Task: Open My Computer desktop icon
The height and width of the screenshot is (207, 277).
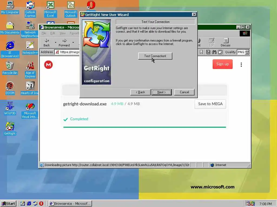Action: (10, 7)
